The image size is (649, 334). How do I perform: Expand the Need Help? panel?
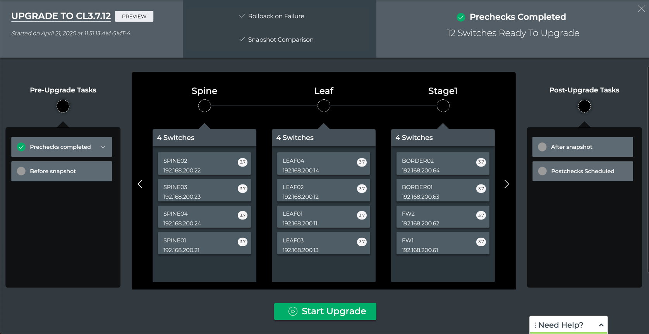click(601, 325)
